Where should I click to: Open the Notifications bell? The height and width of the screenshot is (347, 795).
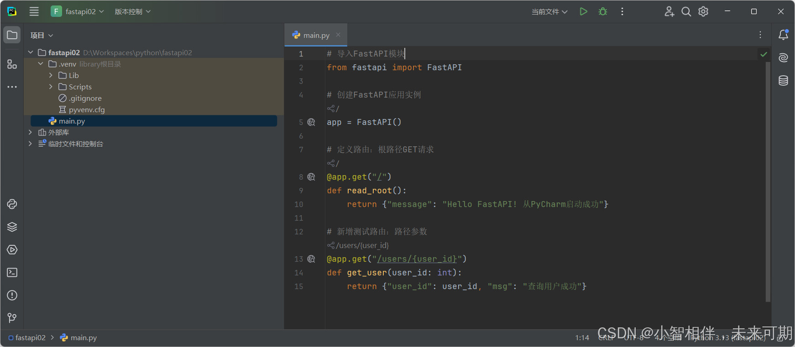pos(784,35)
